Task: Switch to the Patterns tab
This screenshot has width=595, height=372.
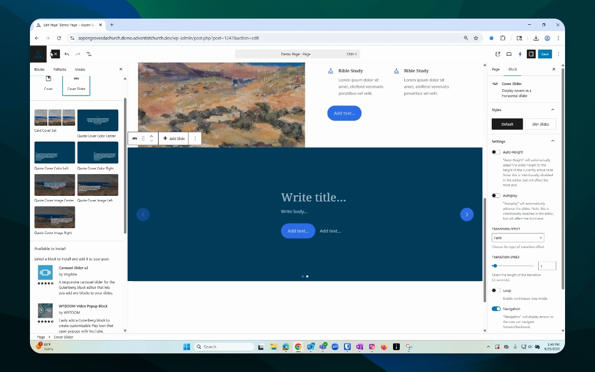Action: tap(59, 69)
